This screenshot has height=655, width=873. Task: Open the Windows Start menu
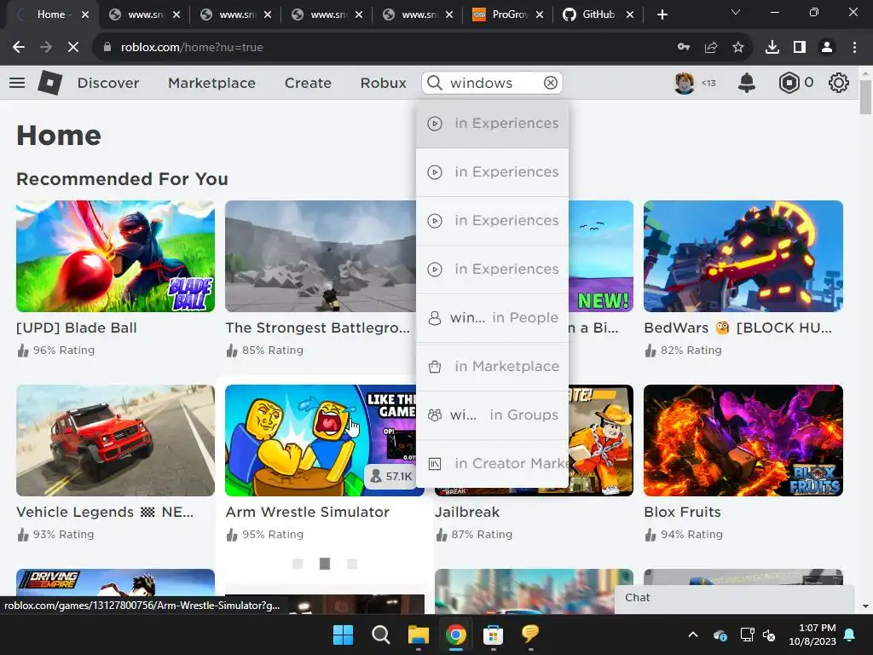click(x=343, y=635)
